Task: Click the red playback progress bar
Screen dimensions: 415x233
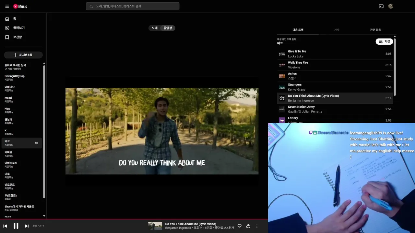Action: [134, 219]
